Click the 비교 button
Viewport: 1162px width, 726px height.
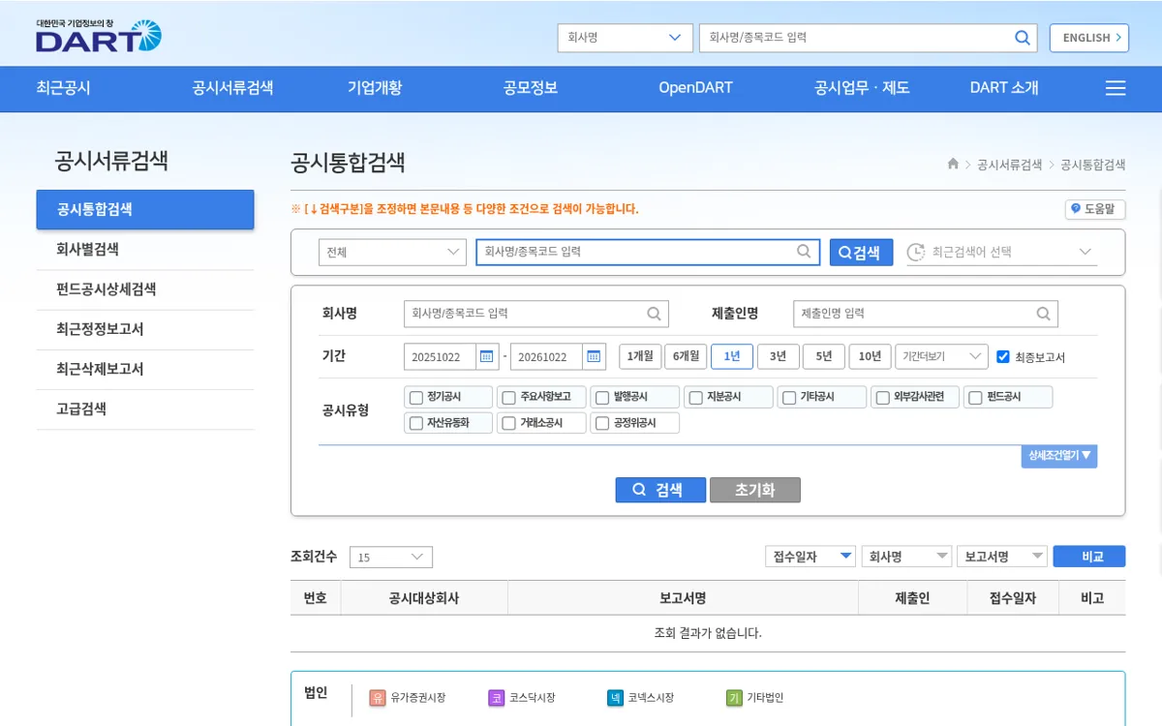[1089, 557]
